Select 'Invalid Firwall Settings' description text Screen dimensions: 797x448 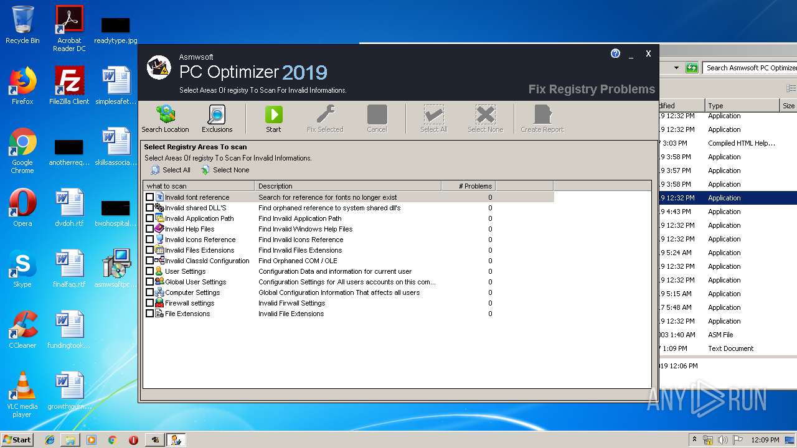pyautogui.click(x=291, y=303)
